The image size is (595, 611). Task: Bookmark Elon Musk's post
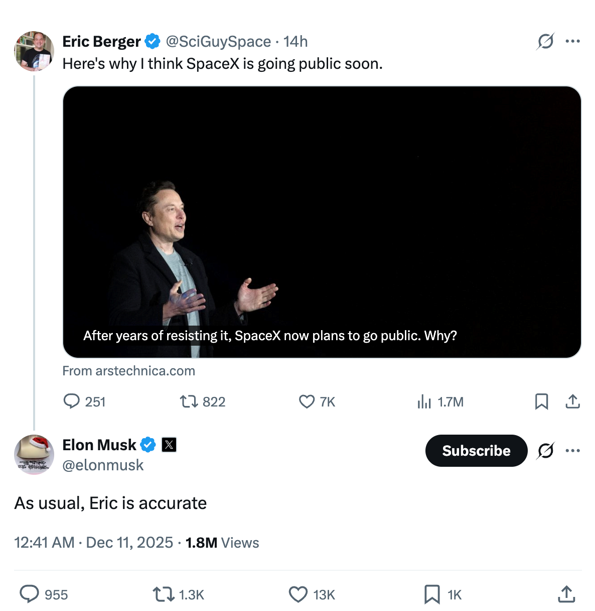click(431, 594)
